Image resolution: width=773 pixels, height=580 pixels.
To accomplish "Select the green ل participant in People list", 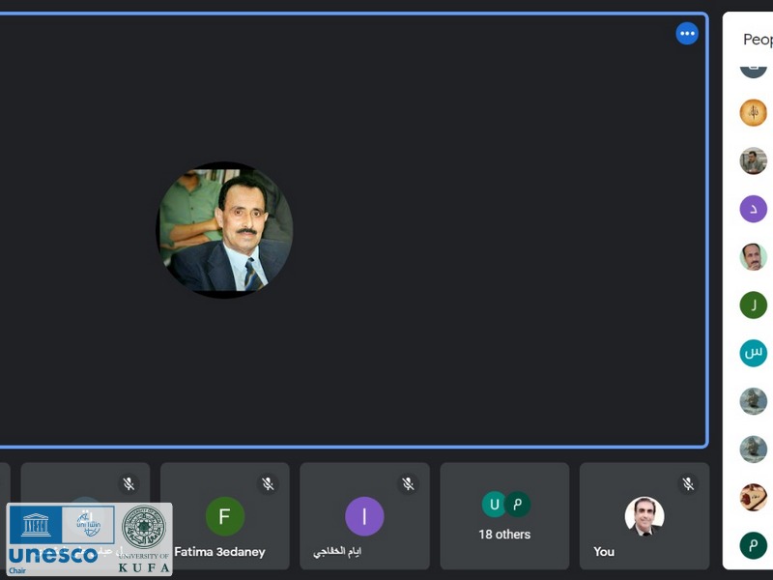I will [753, 304].
